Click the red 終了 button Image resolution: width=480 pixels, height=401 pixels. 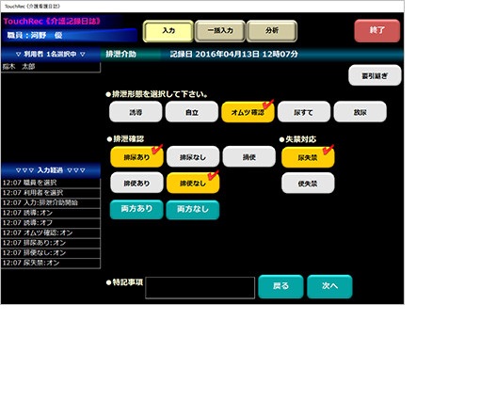[377, 30]
